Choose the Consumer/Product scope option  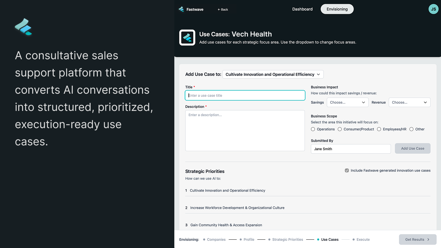340,129
